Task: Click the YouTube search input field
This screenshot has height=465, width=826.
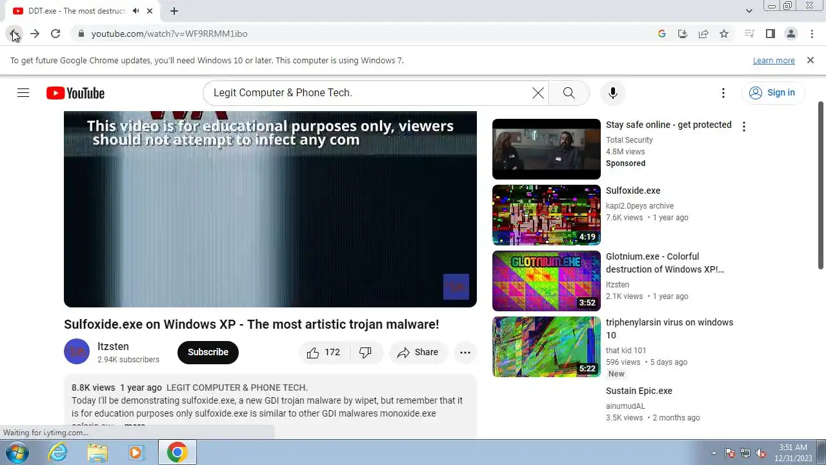Action: (x=368, y=93)
